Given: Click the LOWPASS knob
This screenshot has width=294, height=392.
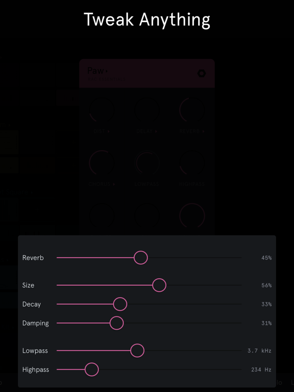Looking at the screenshot, I should coord(147,163).
